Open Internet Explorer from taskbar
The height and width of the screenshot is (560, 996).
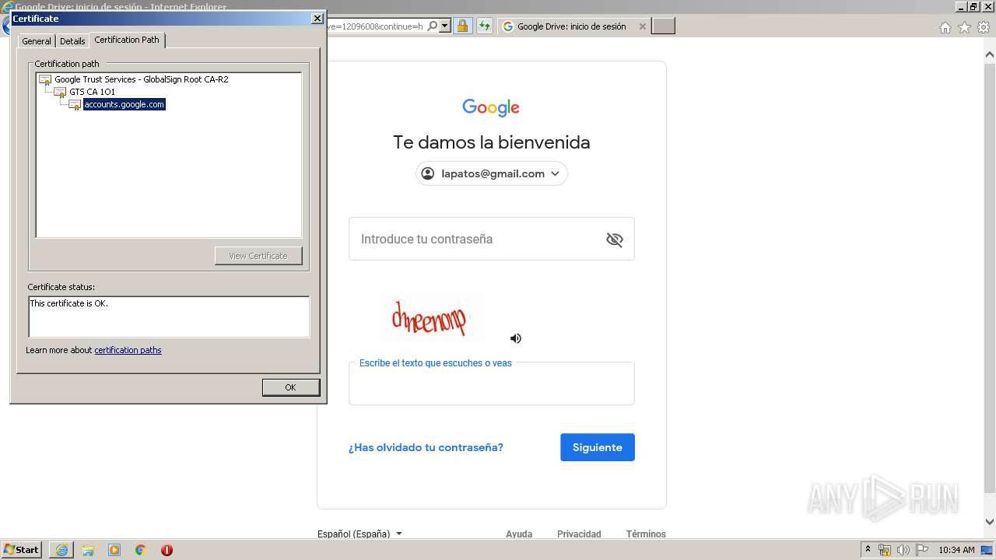[61, 550]
